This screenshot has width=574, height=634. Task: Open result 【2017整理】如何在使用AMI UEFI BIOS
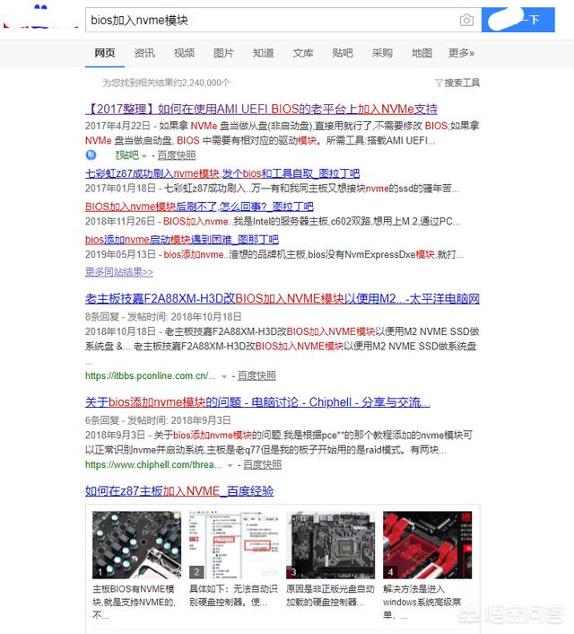coord(261,109)
